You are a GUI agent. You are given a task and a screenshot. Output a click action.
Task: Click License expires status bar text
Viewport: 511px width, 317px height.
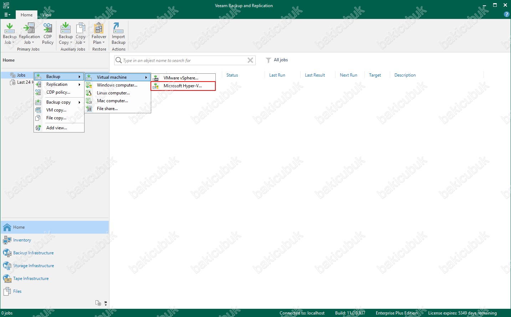(462, 313)
